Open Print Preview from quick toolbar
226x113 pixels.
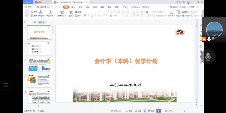click(48, 7)
